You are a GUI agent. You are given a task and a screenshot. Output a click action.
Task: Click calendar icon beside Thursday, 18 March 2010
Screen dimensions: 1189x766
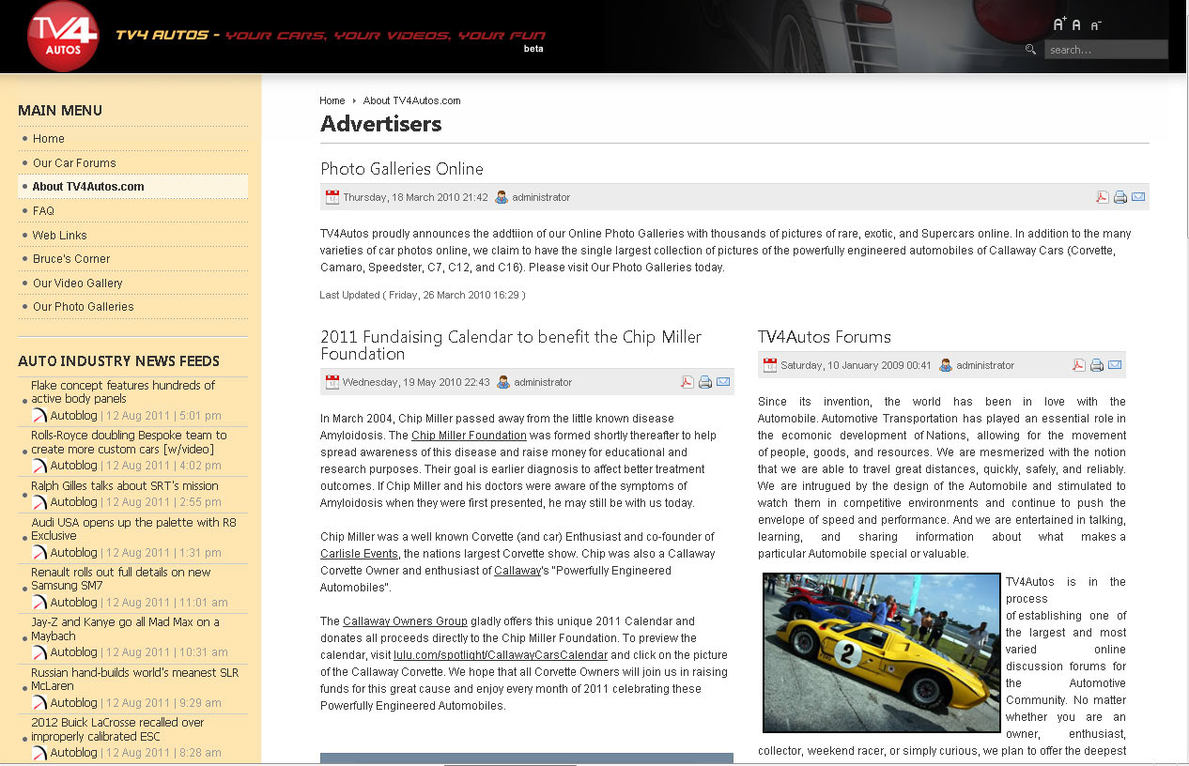tap(332, 197)
